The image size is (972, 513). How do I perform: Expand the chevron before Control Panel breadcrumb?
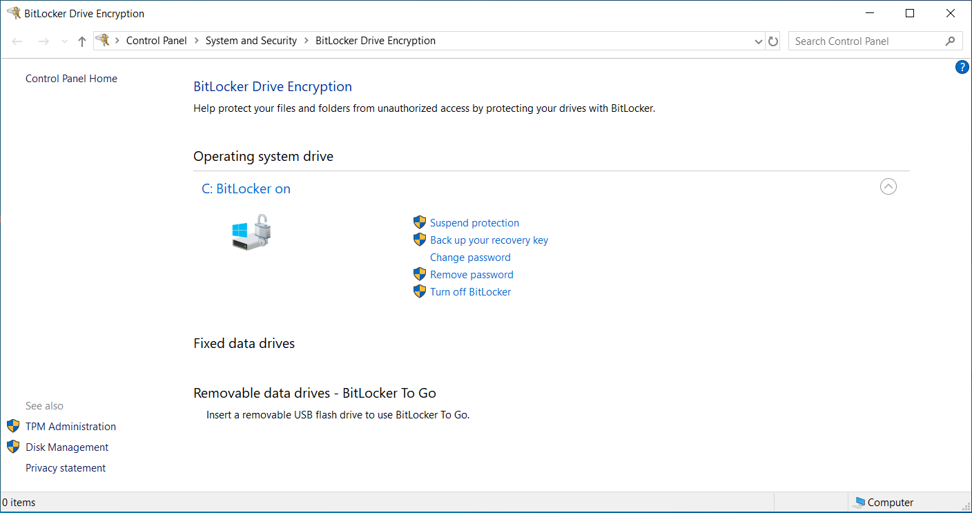[117, 41]
